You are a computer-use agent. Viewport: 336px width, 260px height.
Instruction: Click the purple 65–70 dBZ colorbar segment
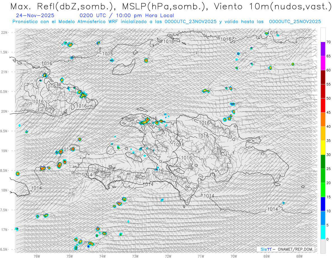[323, 49]
